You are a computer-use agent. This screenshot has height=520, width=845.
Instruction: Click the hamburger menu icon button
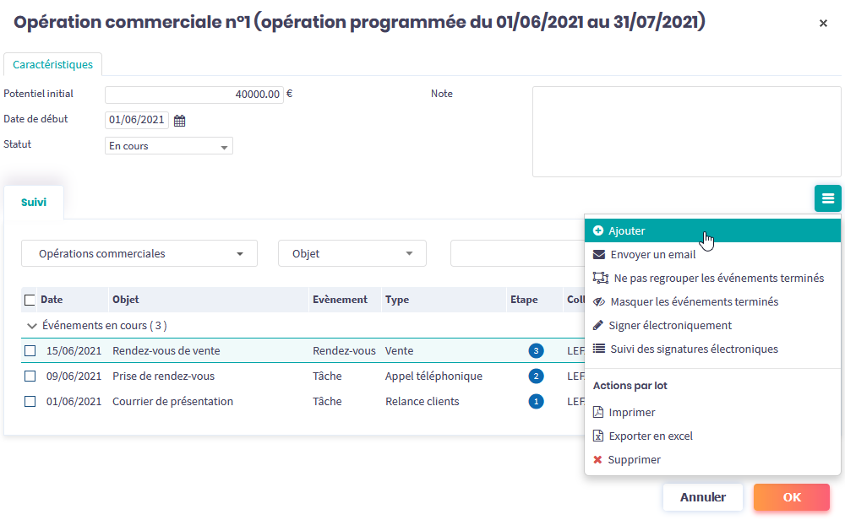pyautogui.click(x=827, y=198)
